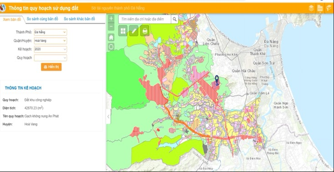This screenshot has height=172, width=334.
Task: Click Quận Ngũ Hành Sơn map label
Action: coord(281,105)
